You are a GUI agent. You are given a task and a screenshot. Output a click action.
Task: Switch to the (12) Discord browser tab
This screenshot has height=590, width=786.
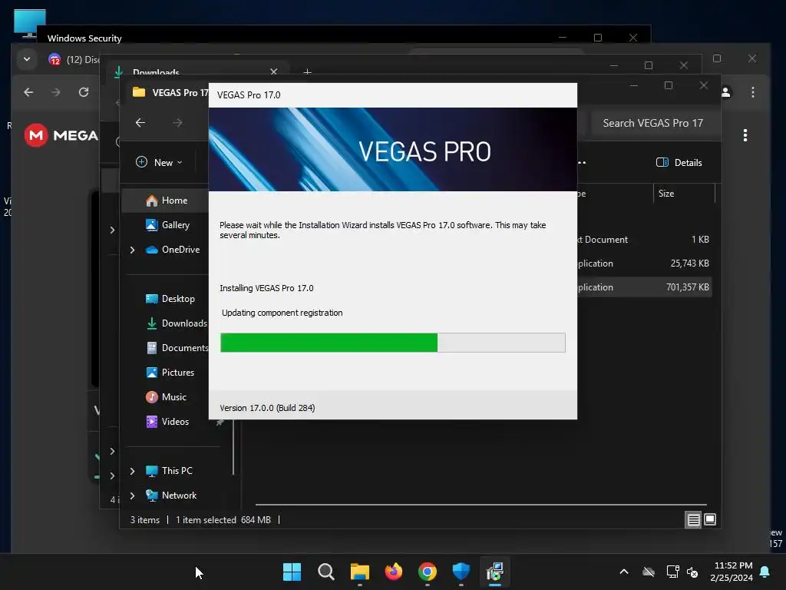click(74, 60)
